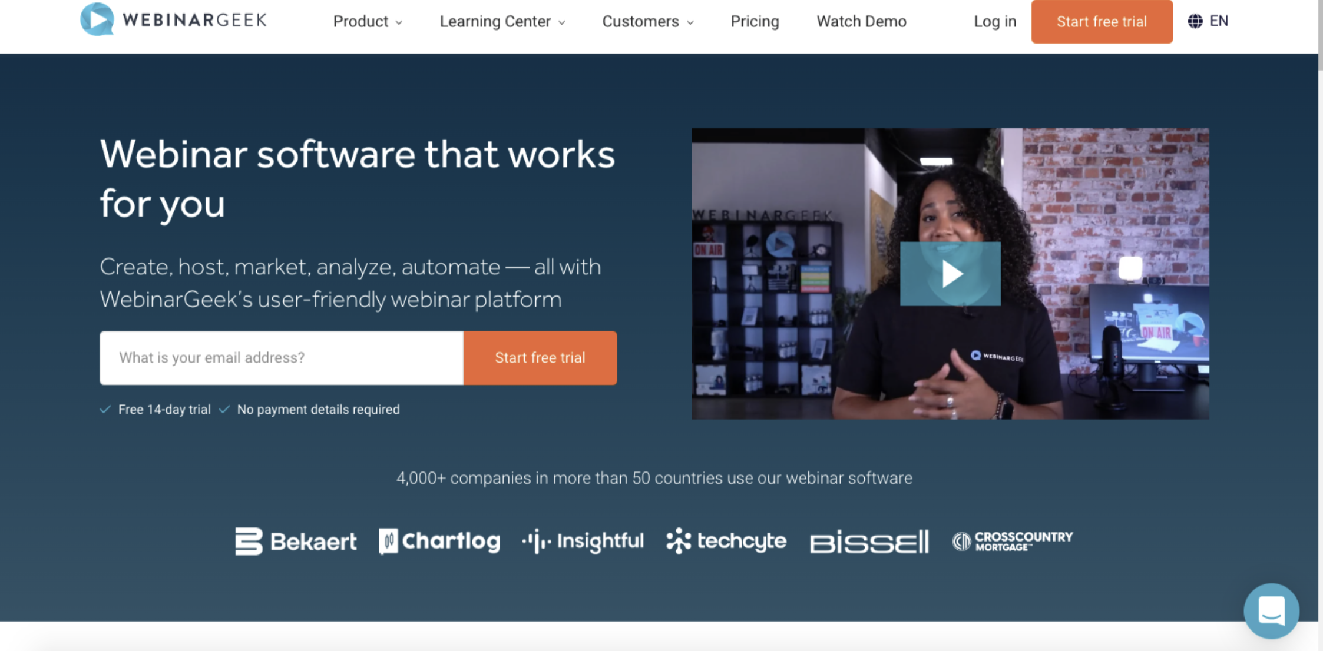Image resolution: width=1323 pixels, height=651 pixels.
Task: Click the globe language icon
Action: (1194, 21)
